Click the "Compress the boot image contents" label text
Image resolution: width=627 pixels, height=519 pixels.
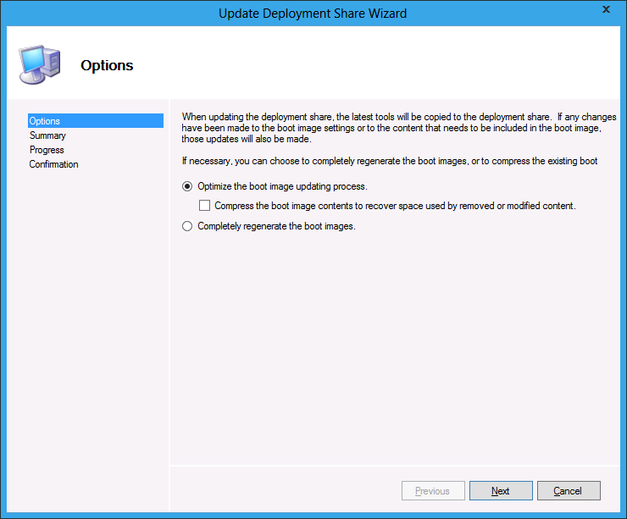(x=395, y=206)
